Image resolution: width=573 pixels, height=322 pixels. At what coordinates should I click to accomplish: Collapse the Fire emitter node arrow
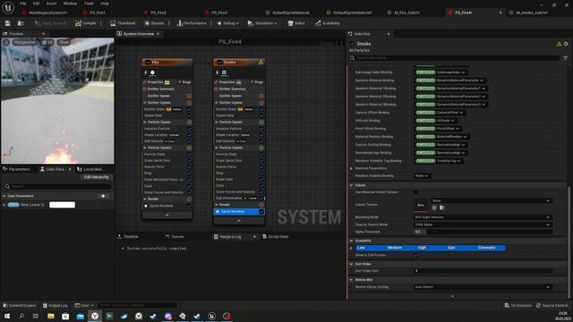167,216
